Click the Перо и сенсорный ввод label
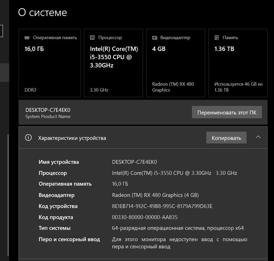274x261 pixels. click(70, 239)
